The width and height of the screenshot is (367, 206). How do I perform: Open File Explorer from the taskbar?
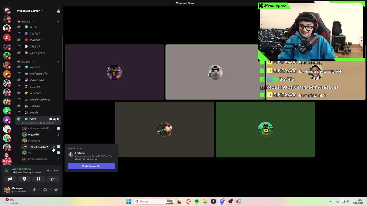(x=205, y=201)
